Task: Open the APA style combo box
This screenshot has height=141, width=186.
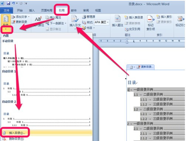Action: [x=102, y=22]
